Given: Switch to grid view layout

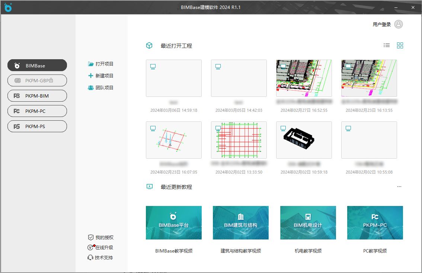Looking at the screenshot, I should [400, 45].
